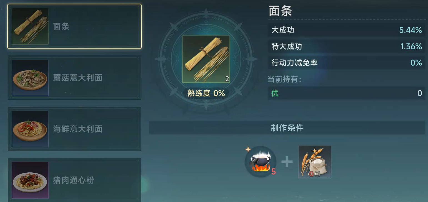The height and width of the screenshot is (202, 428).
Task: Click the 熟练度 0% proficiency label
Action: pyautogui.click(x=206, y=93)
